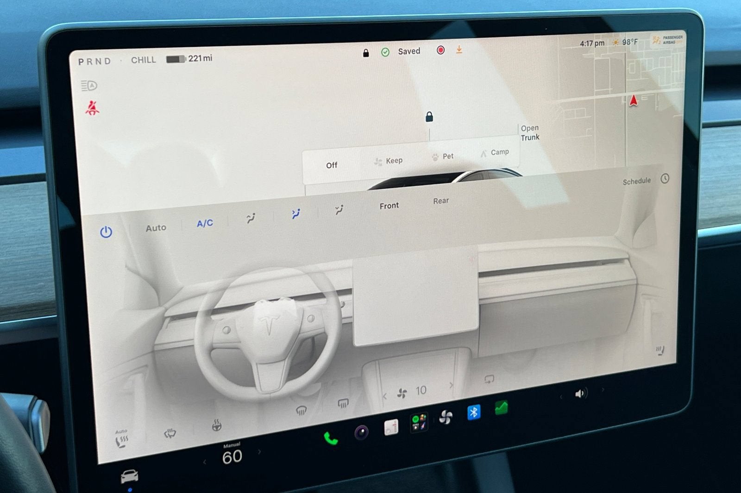Decrease fan speed with left arrow
741x493 pixels.
tap(384, 396)
